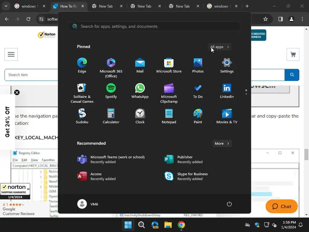Open the website hamburger menu
The height and width of the screenshot is (232, 309).
click(x=11, y=54)
